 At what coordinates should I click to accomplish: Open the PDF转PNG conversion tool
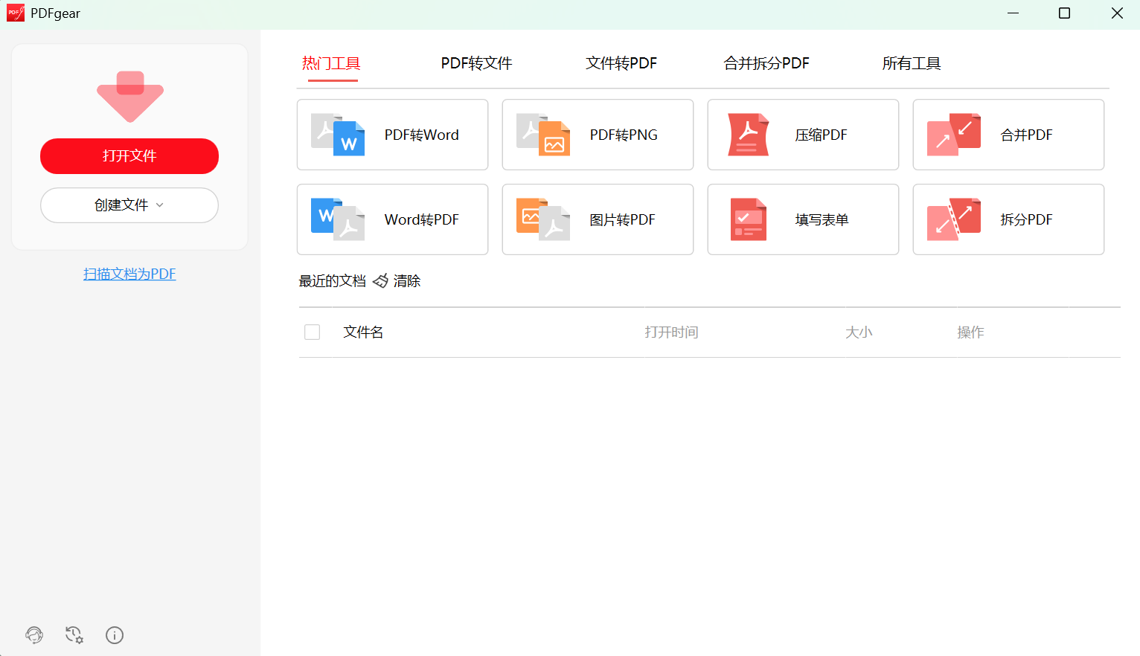(598, 135)
